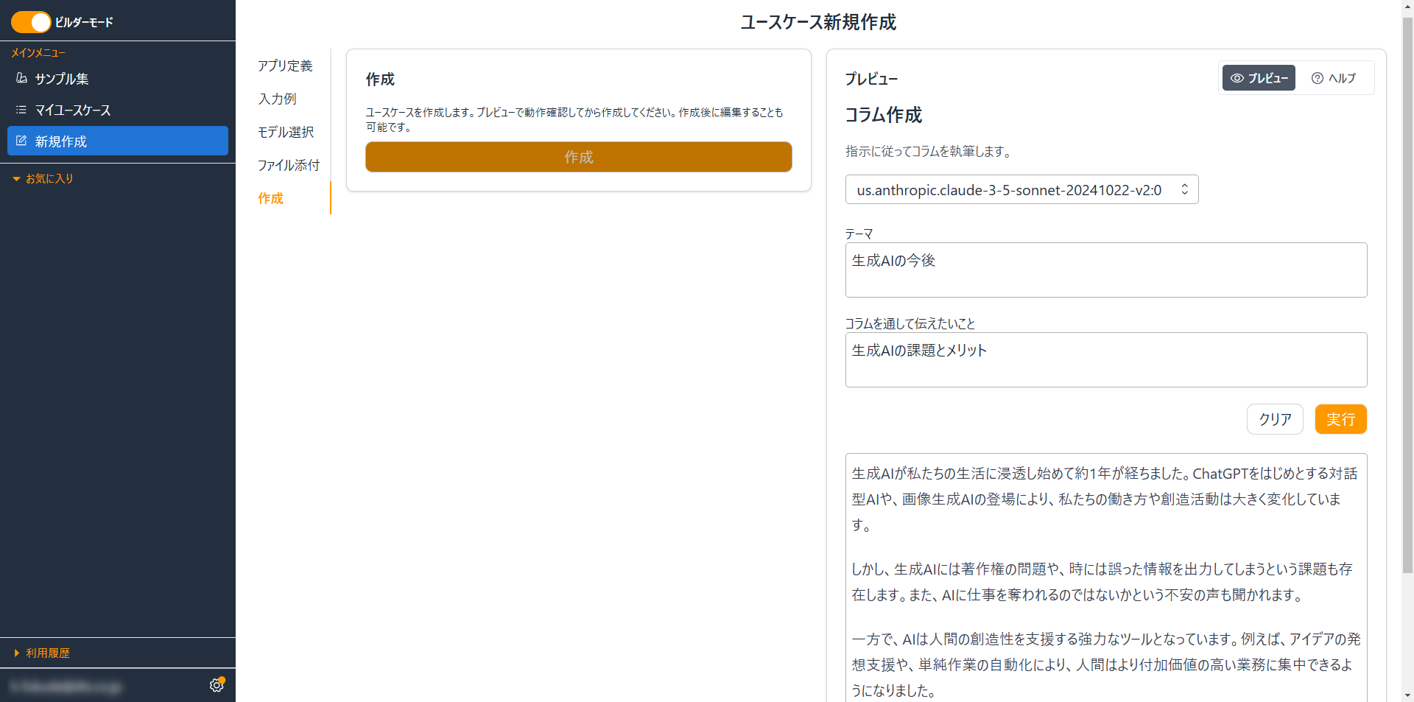Go to the 入力例 step

(277, 99)
